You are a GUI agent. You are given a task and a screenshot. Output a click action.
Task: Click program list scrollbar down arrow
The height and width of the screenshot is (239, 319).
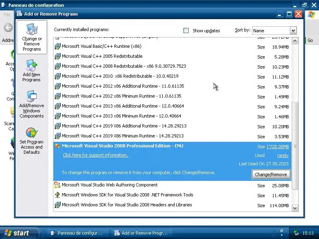pos(295,208)
